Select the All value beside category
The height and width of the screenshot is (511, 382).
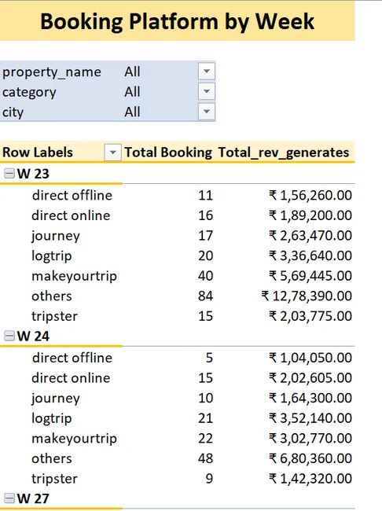click(x=132, y=92)
